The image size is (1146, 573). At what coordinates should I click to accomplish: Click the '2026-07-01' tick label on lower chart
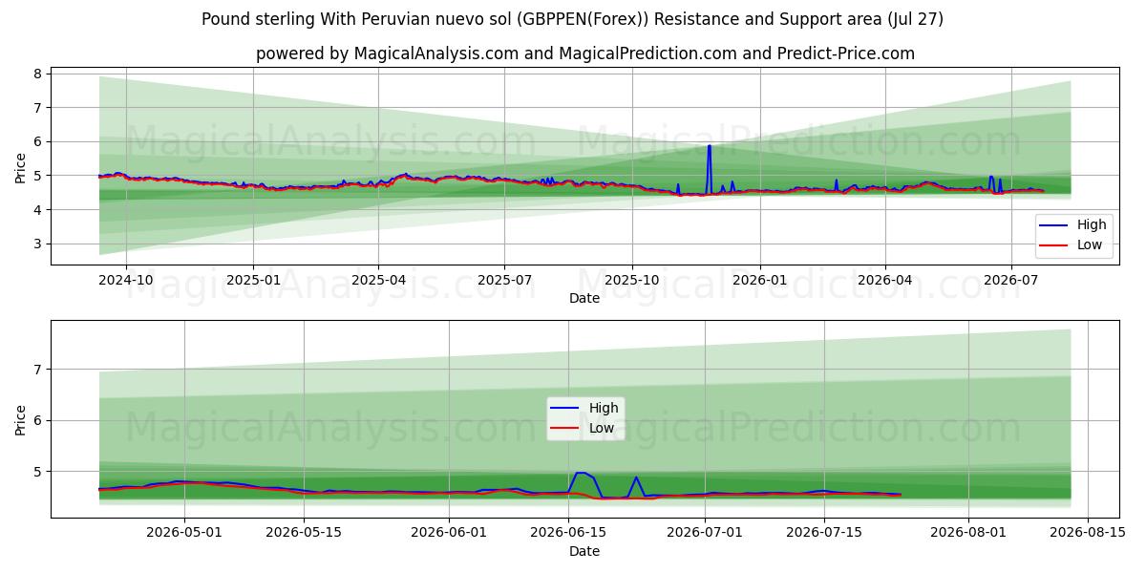click(x=705, y=534)
